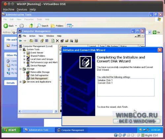165x139 pixels.
Task: Click the console tree horizontal scrollbar track
Action: click(x=37, y=111)
